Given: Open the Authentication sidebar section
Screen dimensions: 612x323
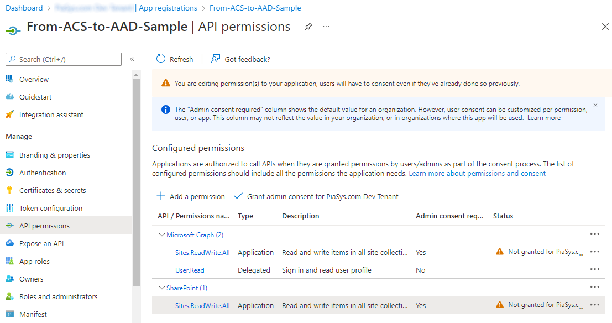Looking at the screenshot, I should tap(41, 172).
